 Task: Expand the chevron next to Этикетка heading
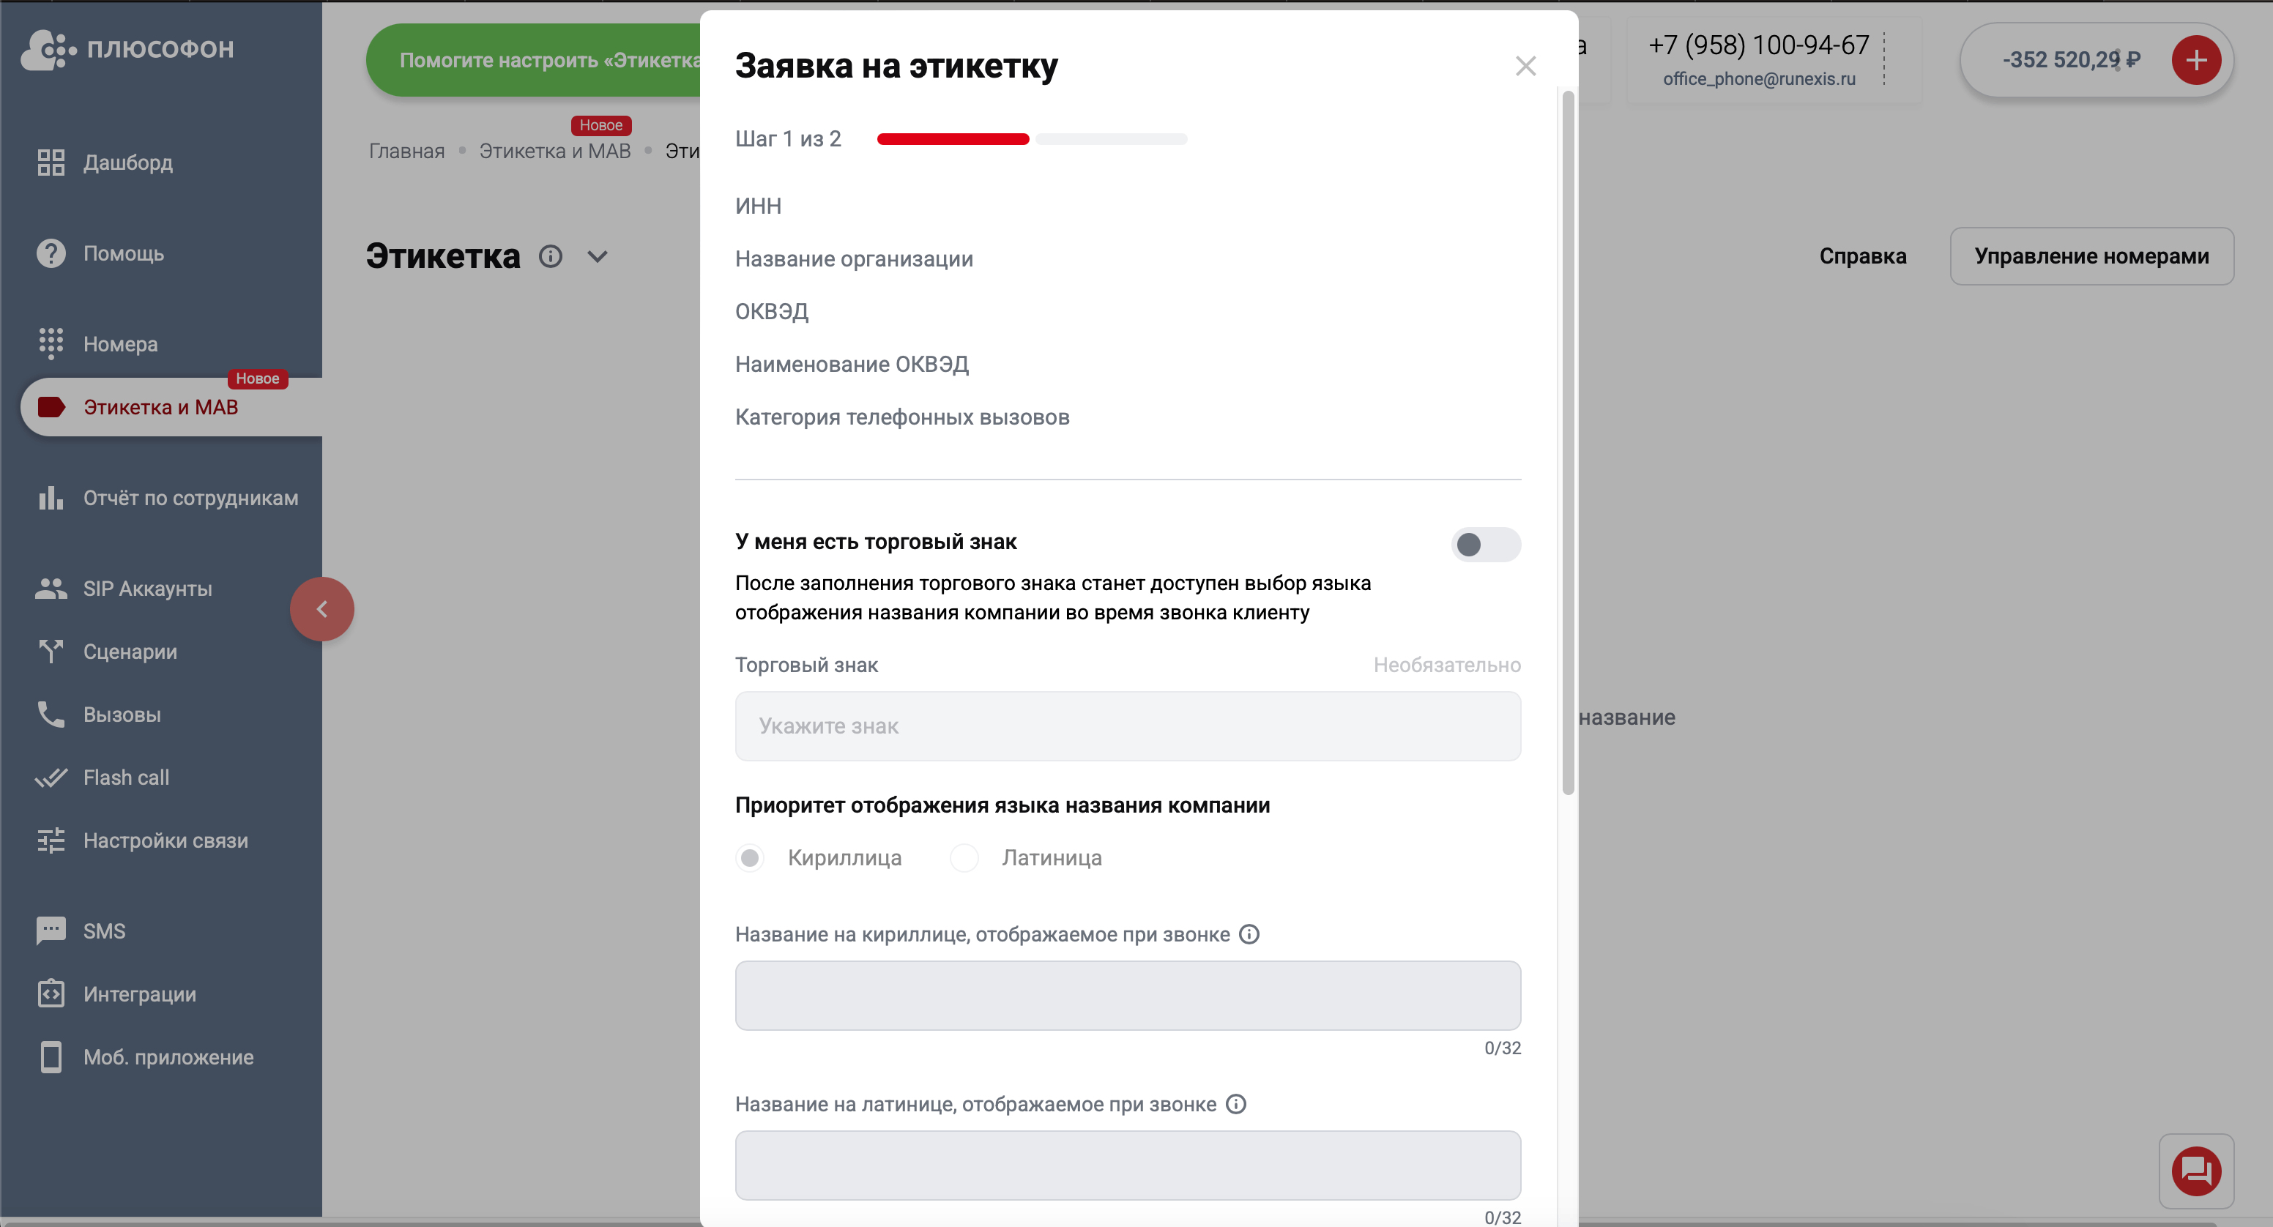(598, 257)
